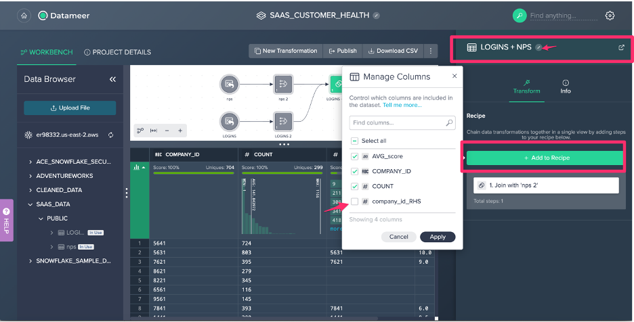
Task: Check the company_id_RHS column checkbox
Action: (355, 201)
